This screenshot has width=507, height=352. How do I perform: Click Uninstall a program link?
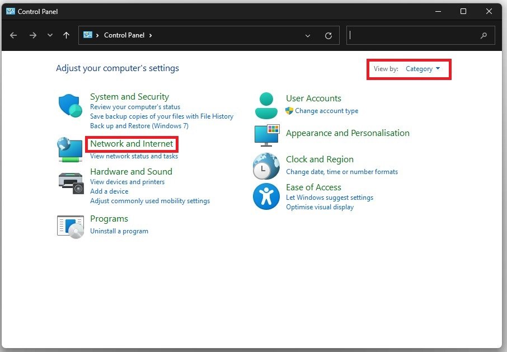click(119, 231)
